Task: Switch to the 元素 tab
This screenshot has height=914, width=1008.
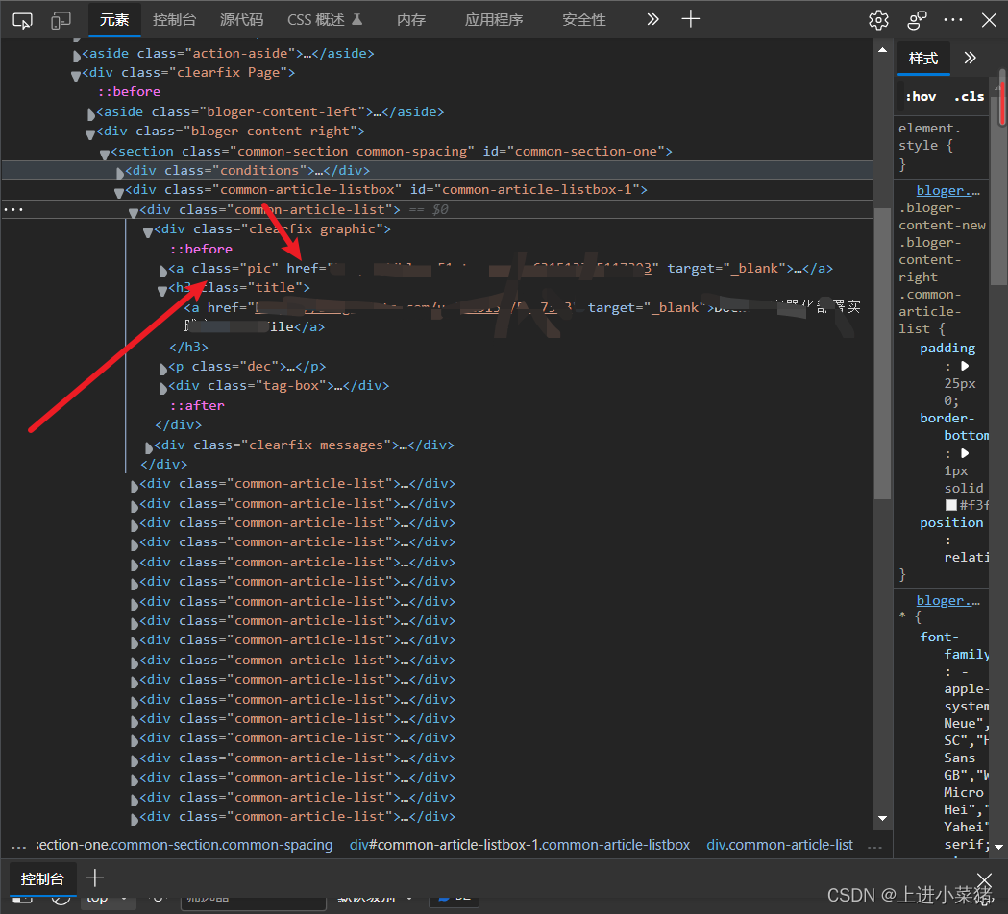Action: tap(114, 20)
